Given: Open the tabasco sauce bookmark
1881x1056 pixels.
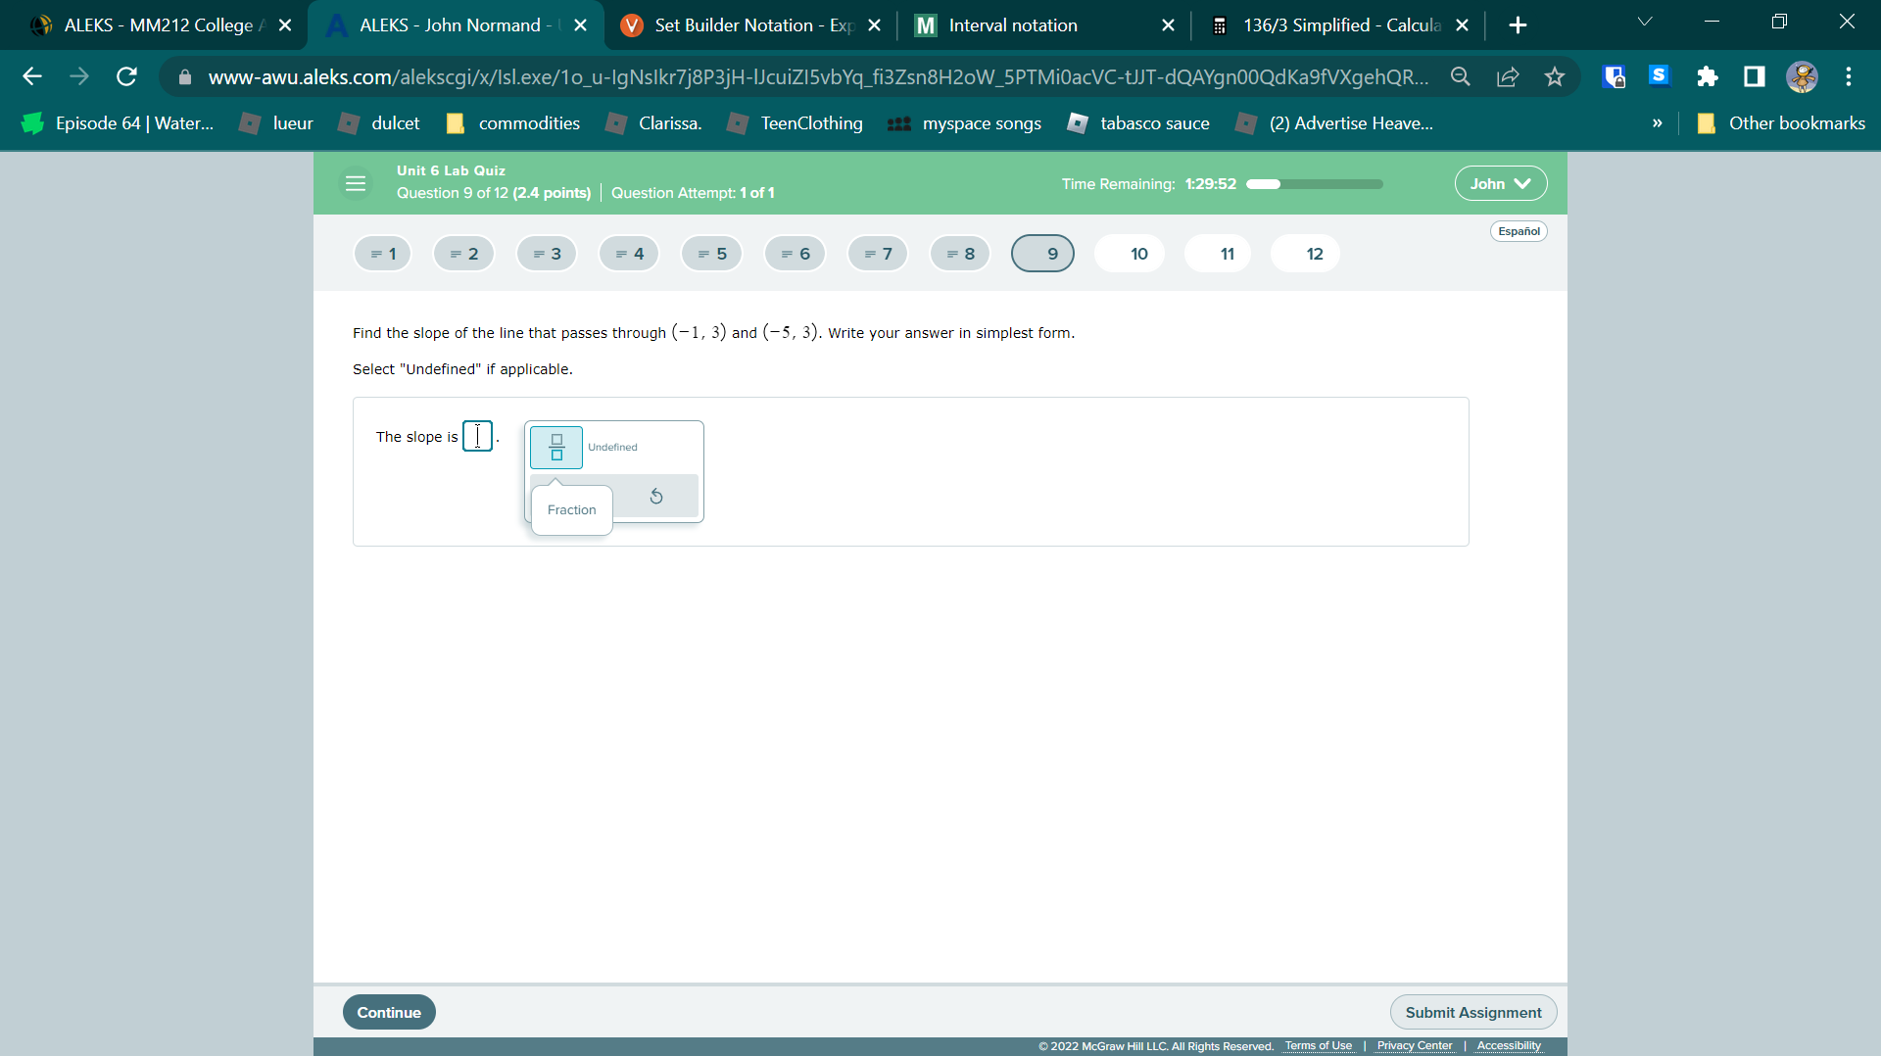Looking at the screenshot, I should pos(1138,123).
